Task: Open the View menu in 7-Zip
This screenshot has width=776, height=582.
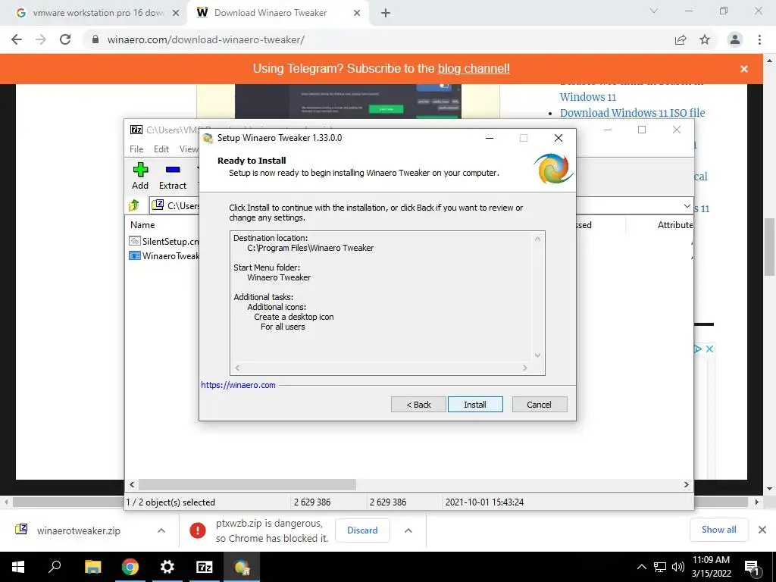Action: coord(188,149)
